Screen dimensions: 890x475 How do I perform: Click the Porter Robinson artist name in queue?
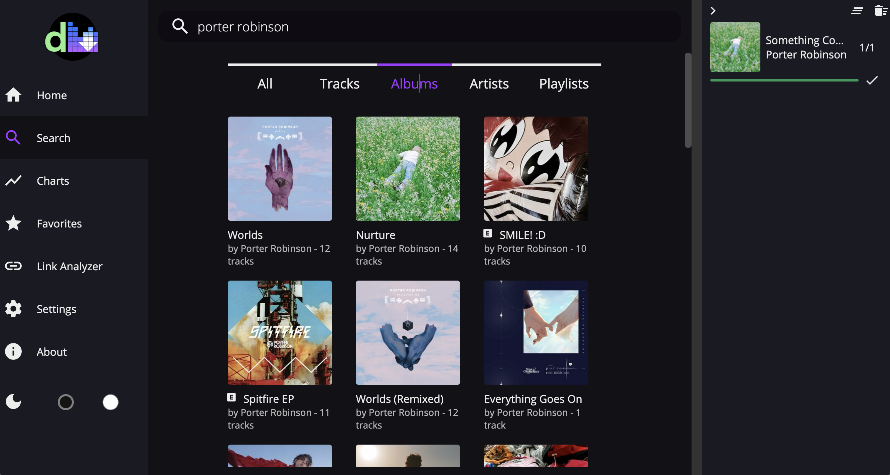tap(806, 54)
